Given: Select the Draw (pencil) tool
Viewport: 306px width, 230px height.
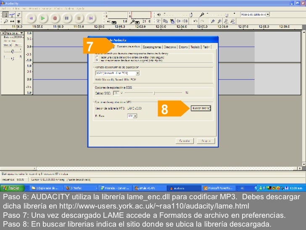Looking at the screenshot, I should [x=19, y=15].
